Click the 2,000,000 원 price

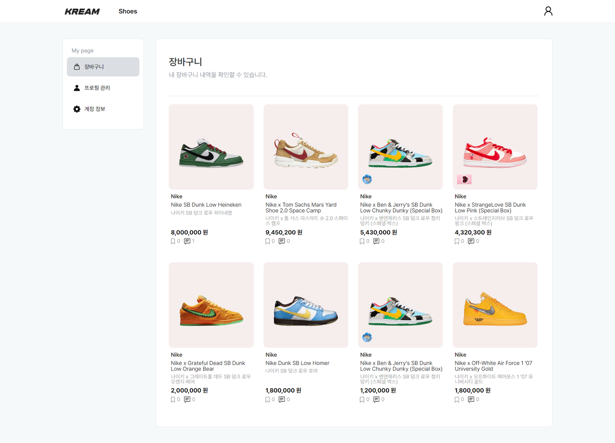pyautogui.click(x=189, y=391)
